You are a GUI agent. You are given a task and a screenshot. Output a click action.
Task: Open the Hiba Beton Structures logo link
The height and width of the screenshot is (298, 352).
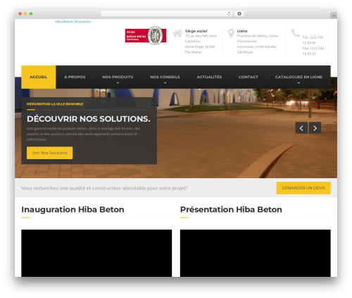73,22
